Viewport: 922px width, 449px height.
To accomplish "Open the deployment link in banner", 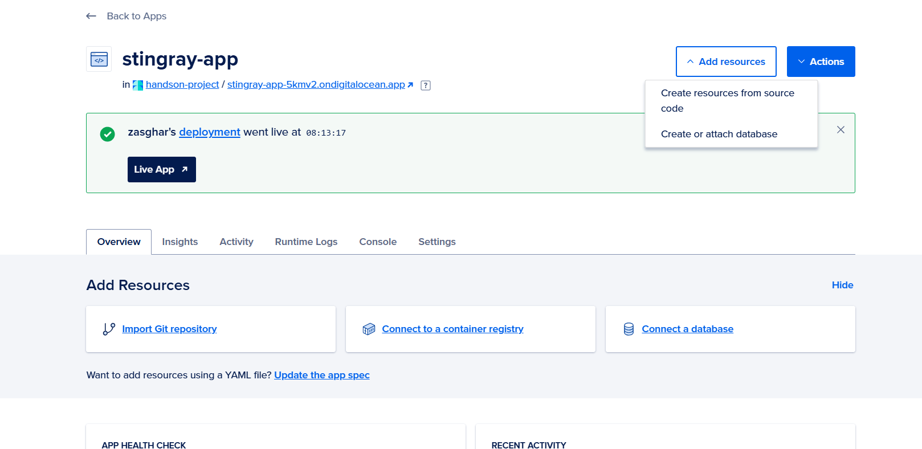I will [210, 132].
